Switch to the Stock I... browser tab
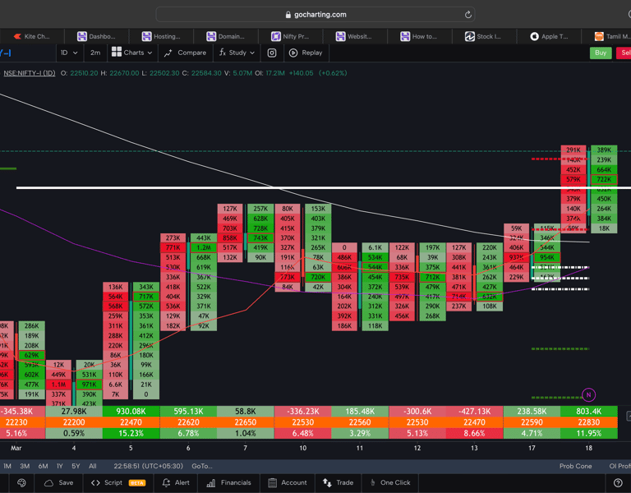 [484, 36]
